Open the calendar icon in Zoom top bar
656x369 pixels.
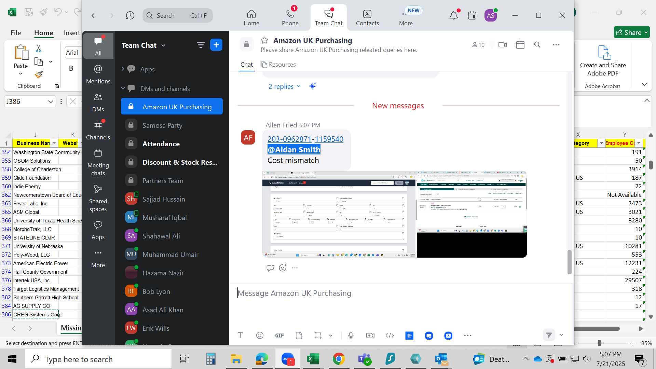472,15
